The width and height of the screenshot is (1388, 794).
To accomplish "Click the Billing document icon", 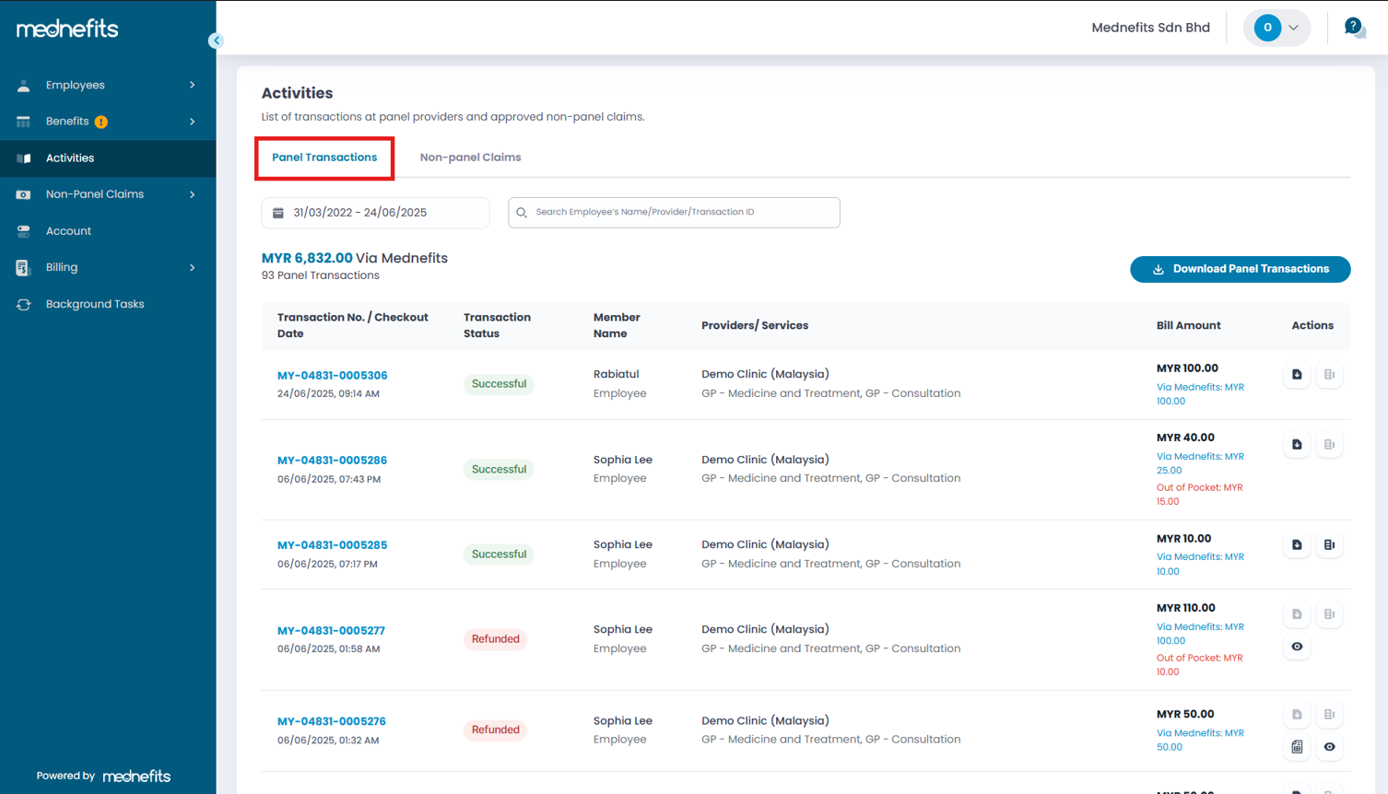I will click(x=23, y=267).
